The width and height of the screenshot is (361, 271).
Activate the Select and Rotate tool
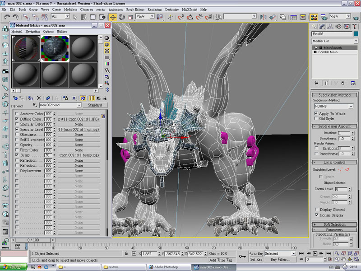point(122,17)
